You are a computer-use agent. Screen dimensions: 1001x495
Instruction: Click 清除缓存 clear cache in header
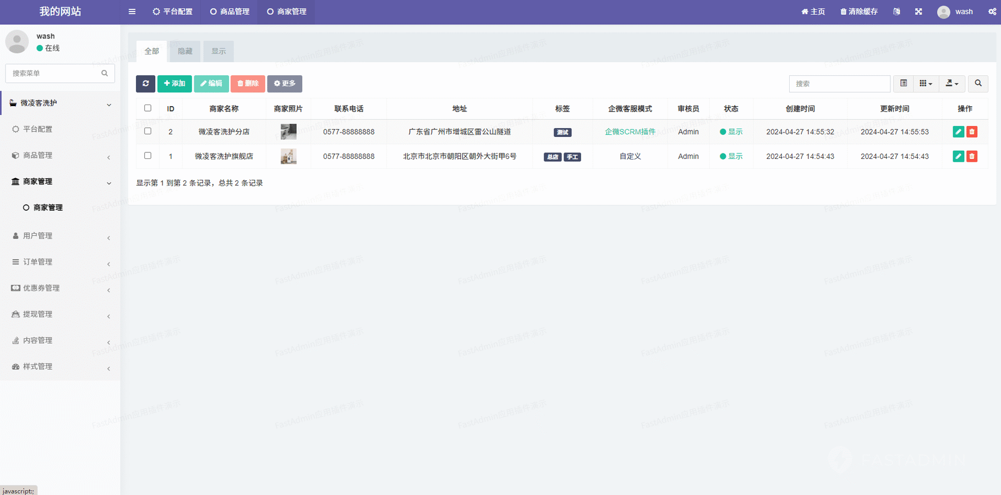[x=858, y=12]
